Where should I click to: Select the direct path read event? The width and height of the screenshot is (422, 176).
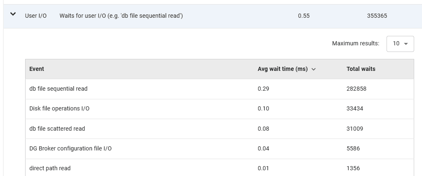(x=50, y=168)
